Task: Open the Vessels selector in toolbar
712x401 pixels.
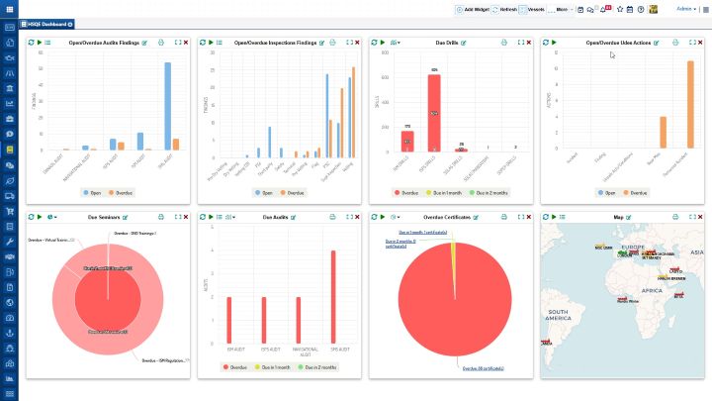Action: (536, 9)
